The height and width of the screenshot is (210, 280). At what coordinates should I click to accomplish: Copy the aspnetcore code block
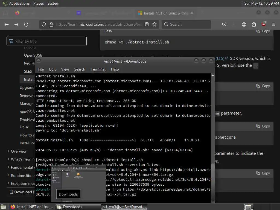tap(263, 126)
